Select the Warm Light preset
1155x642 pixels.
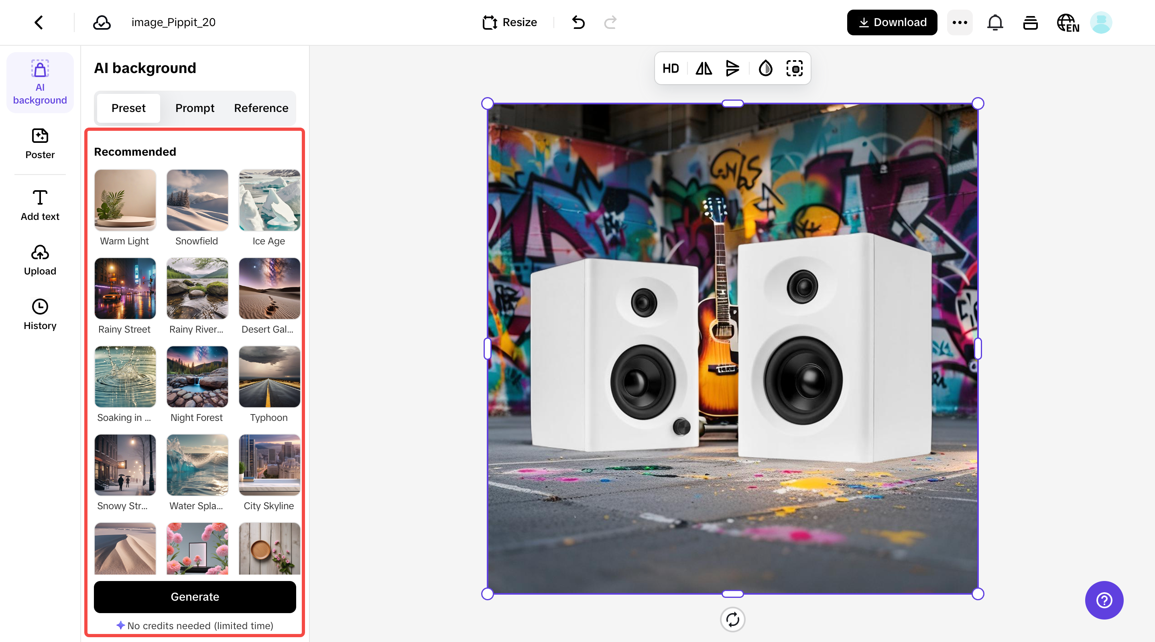click(x=125, y=200)
